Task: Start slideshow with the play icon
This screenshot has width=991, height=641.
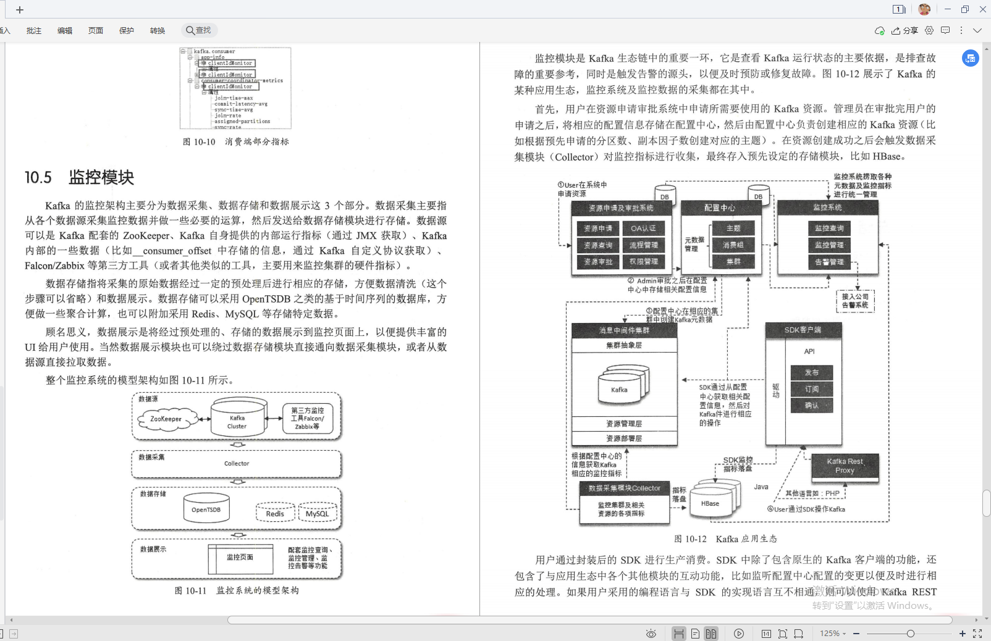Action: pyautogui.click(x=739, y=634)
